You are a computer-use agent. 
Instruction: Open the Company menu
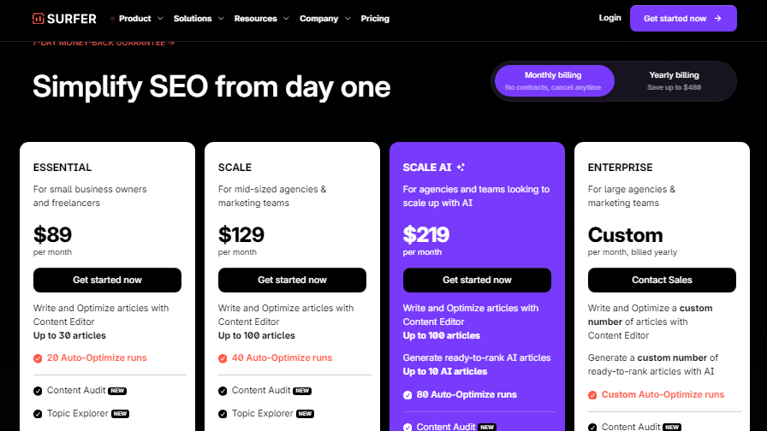pyautogui.click(x=324, y=19)
